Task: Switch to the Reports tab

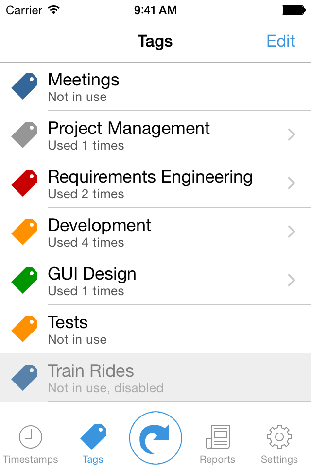Action: pyautogui.click(x=217, y=444)
